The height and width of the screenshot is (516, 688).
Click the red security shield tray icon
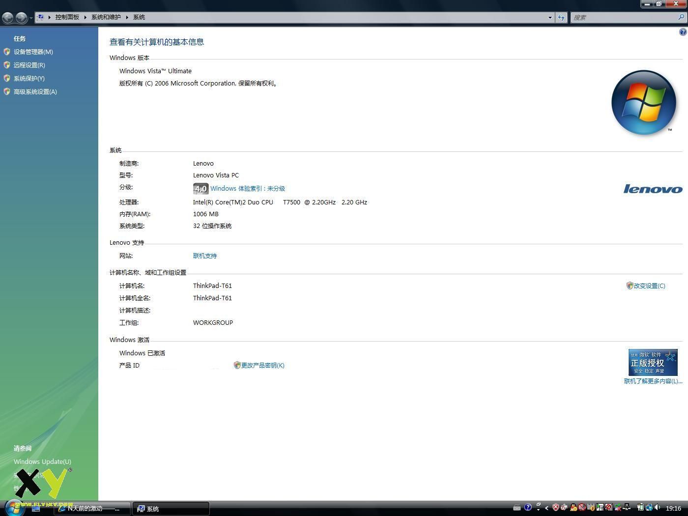pos(556,508)
